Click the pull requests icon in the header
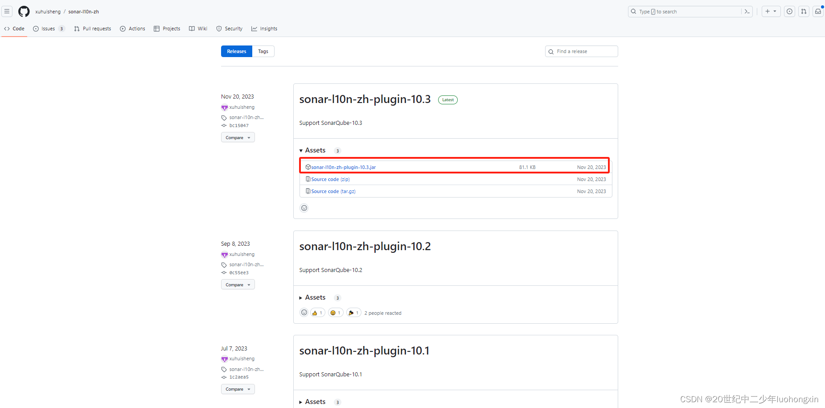Image resolution: width=825 pixels, height=408 pixels. pyautogui.click(x=804, y=11)
